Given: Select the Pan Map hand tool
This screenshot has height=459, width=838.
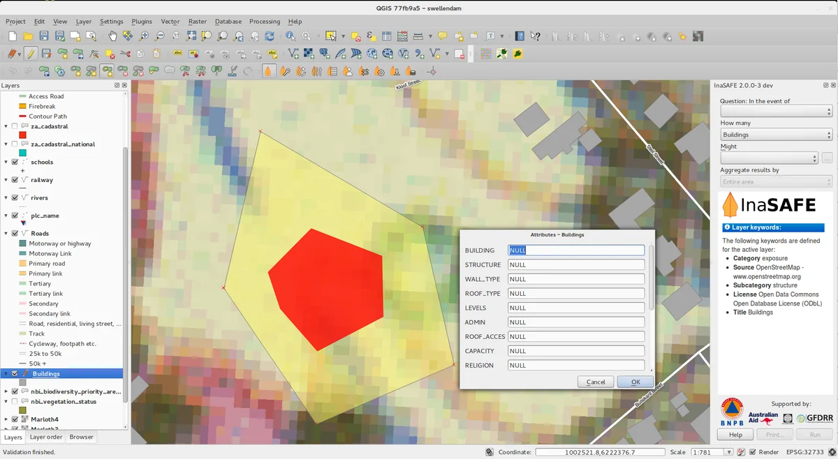Looking at the screenshot, I should click(112, 36).
